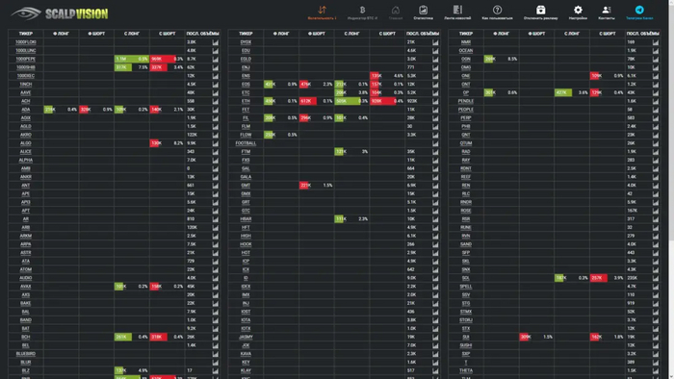Open chart icon in FTM row
Image resolution: width=674 pixels, height=379 pixels.
435,152
